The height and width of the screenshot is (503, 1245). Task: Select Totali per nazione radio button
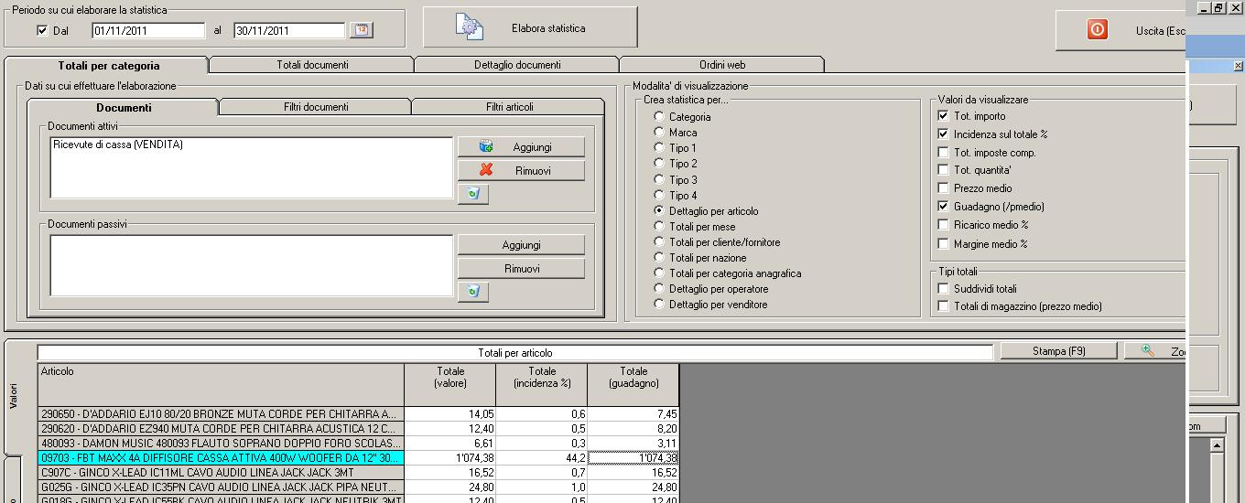coord(659,258)
